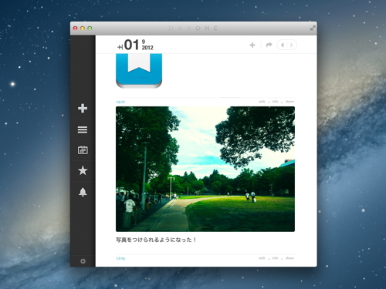
Task: Open the timeline list view in sidebar
Action: (x=83, y=129)
